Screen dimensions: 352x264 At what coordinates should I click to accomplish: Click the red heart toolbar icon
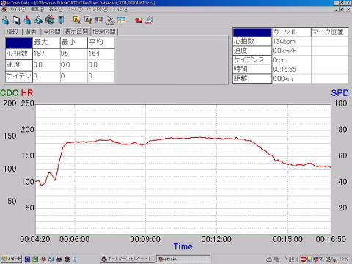pyautogui.click(x=139, y=21)
